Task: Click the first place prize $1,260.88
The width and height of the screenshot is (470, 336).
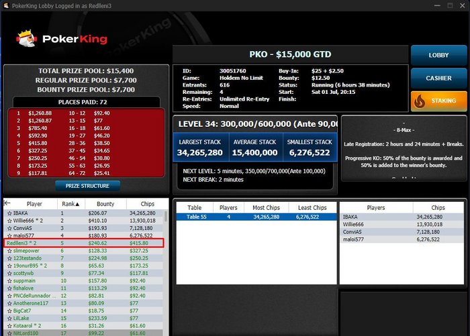Action: click(x=40, y=113)
